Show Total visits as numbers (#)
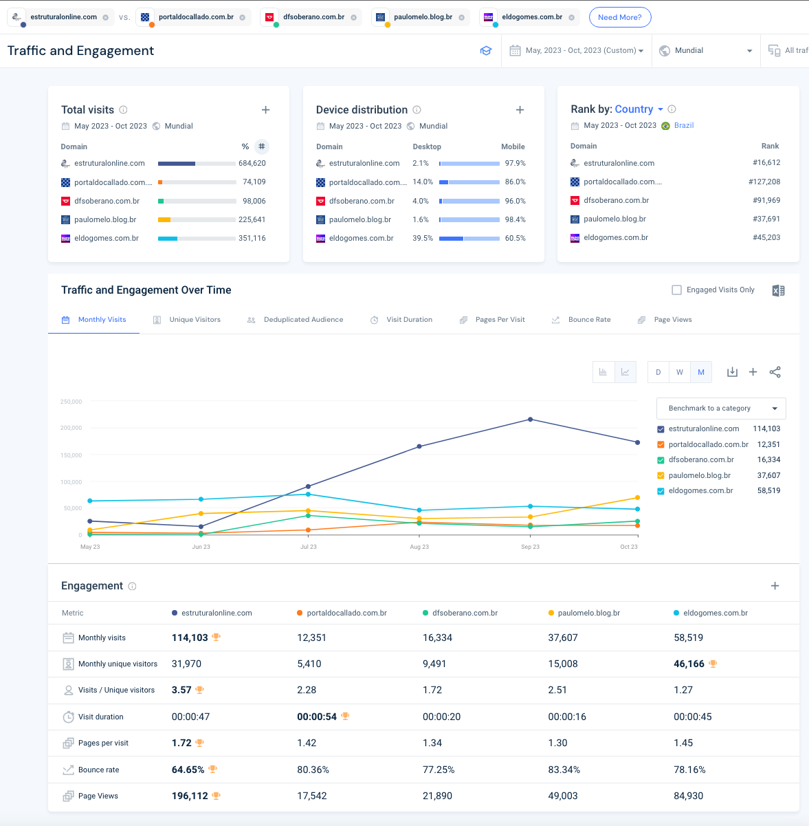809x826 pixels. [261, 146]
